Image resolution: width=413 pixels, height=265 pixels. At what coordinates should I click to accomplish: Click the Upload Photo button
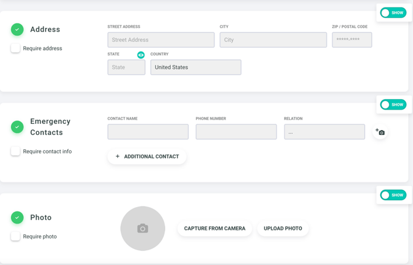(283, 229)
